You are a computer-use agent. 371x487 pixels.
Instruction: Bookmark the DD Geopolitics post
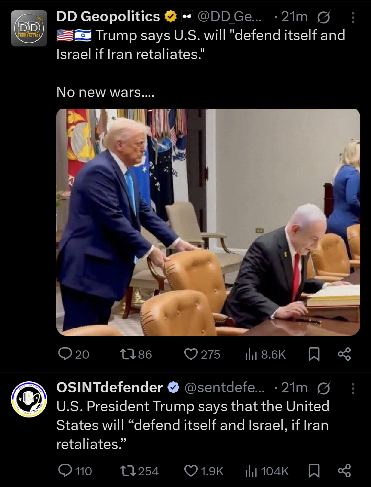(314, 354)
